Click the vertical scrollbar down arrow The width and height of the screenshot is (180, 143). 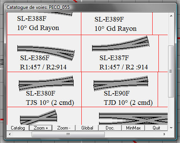[171, 128]
